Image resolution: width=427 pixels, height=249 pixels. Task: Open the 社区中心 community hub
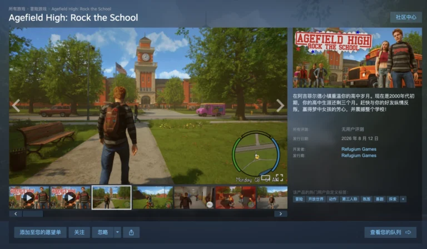(406, 17)
